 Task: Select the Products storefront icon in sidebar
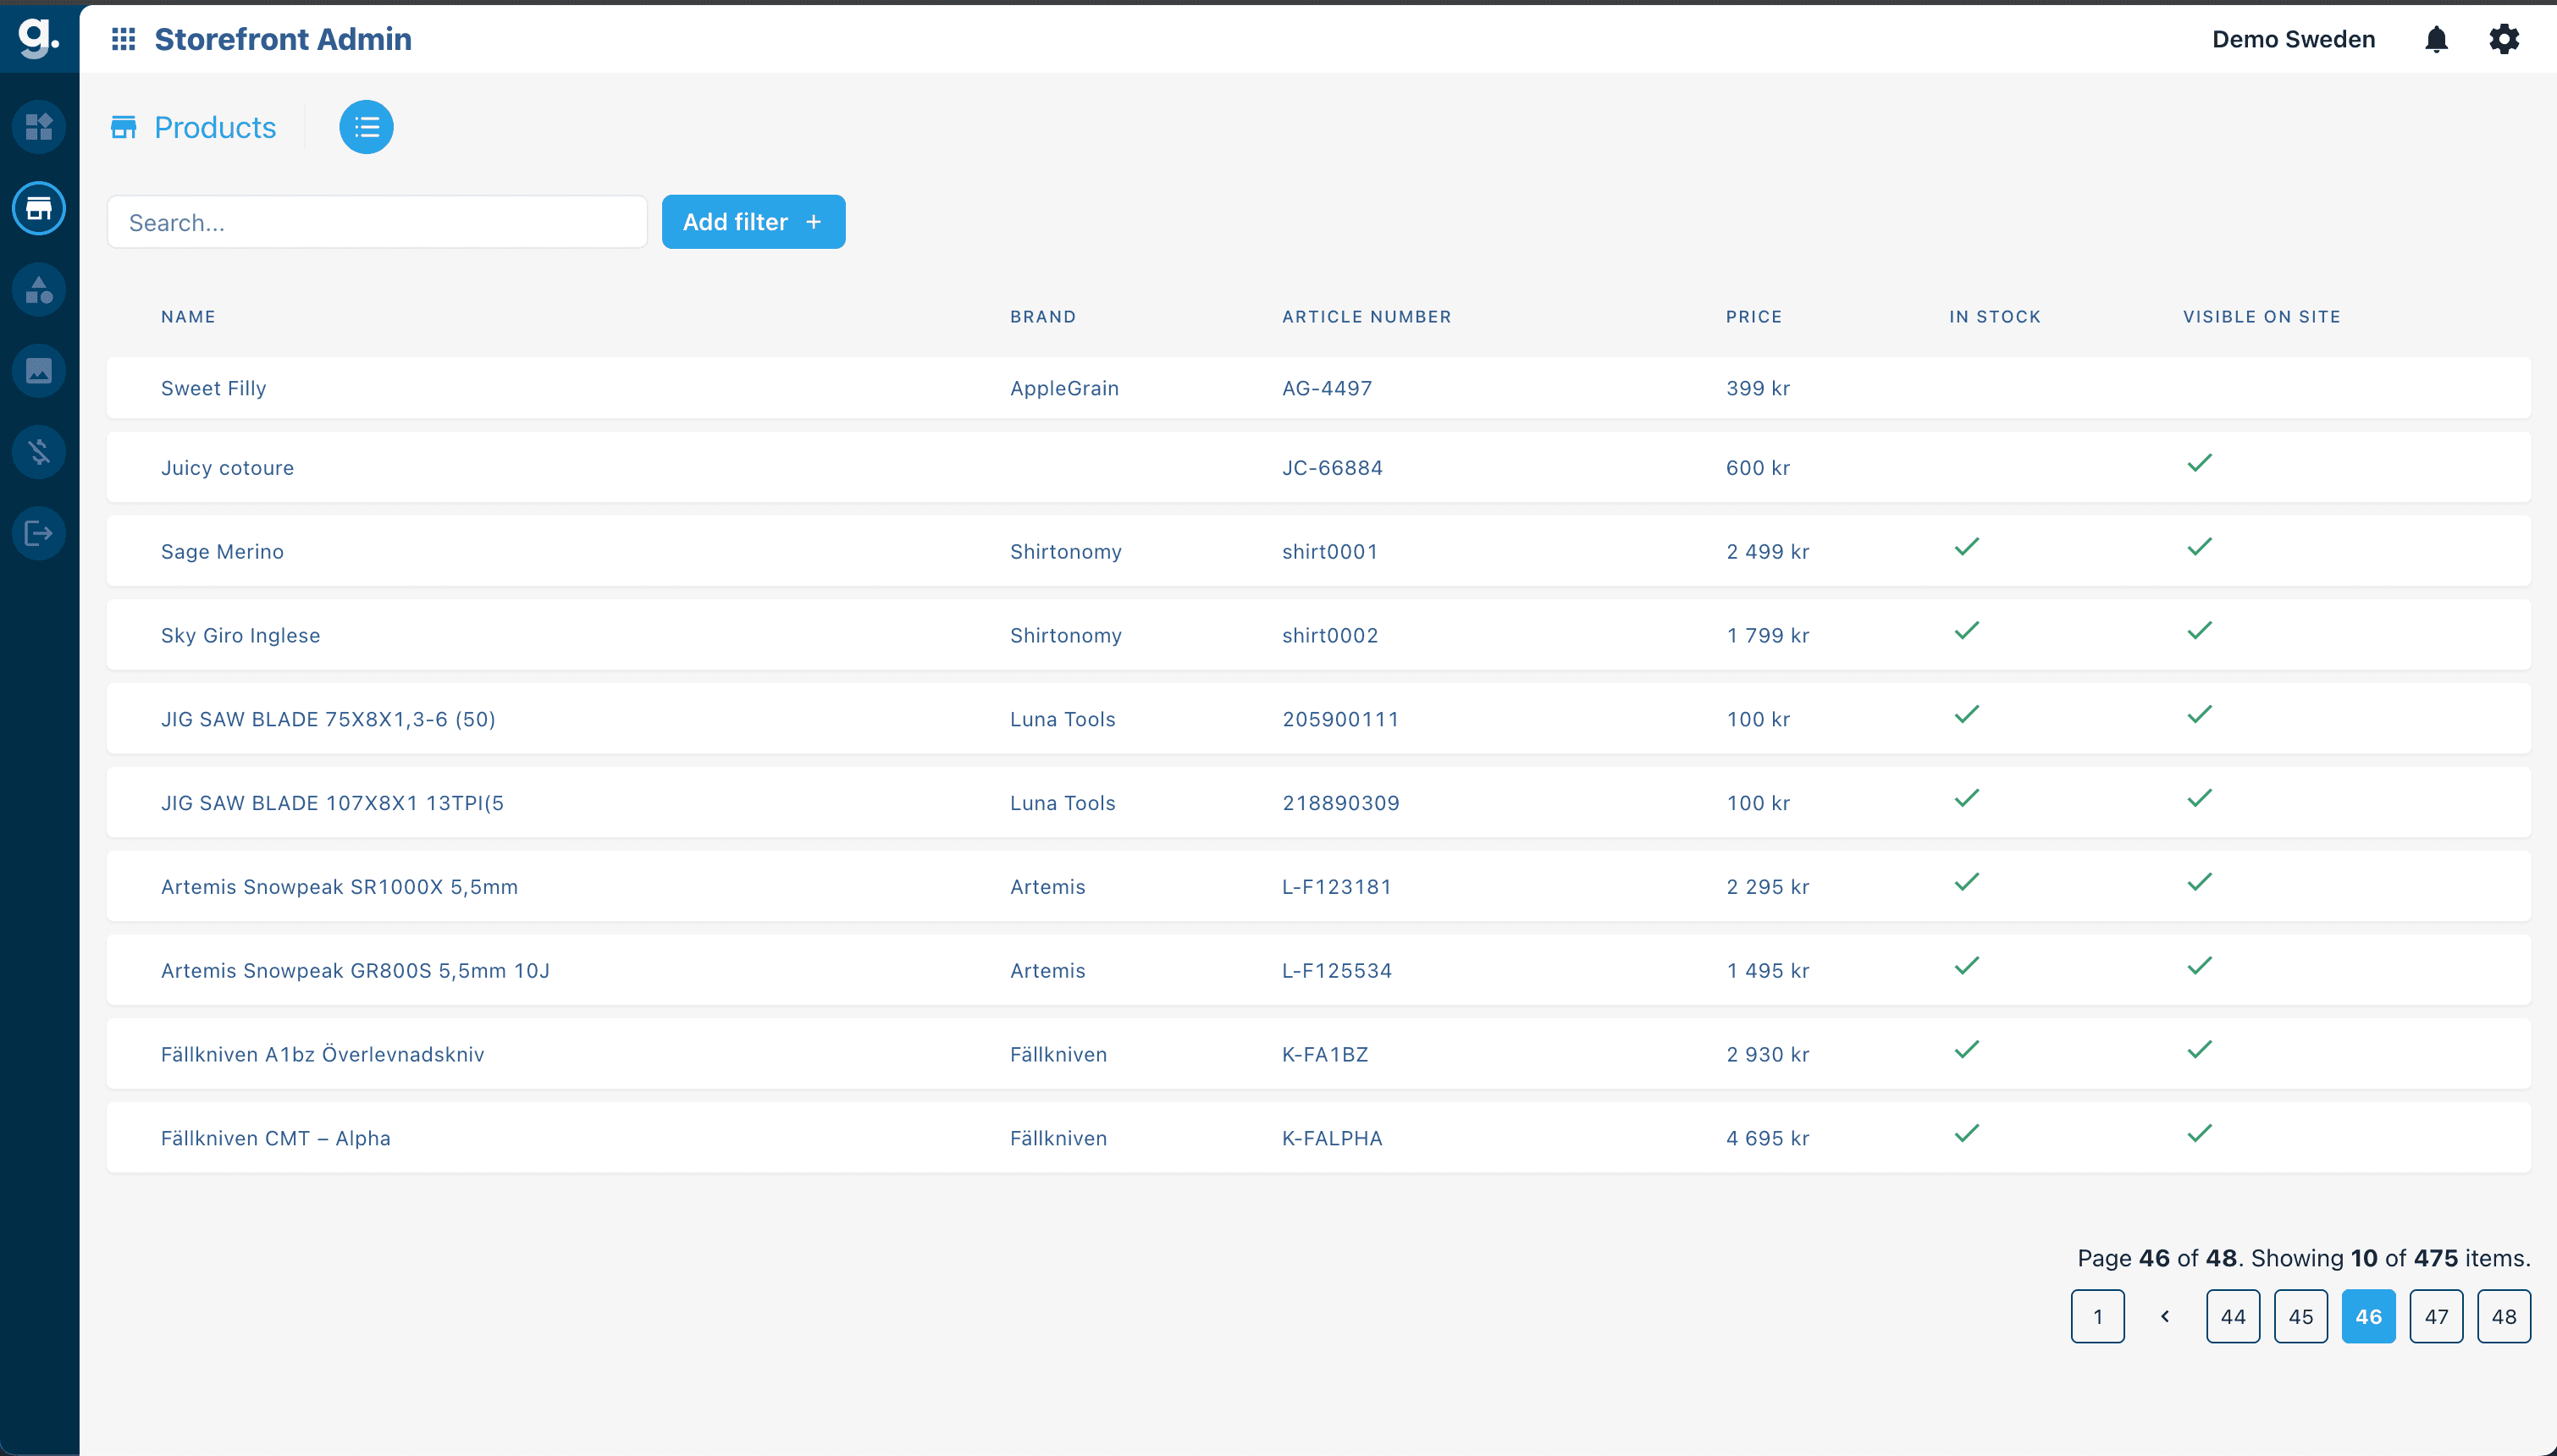point(39,208)
